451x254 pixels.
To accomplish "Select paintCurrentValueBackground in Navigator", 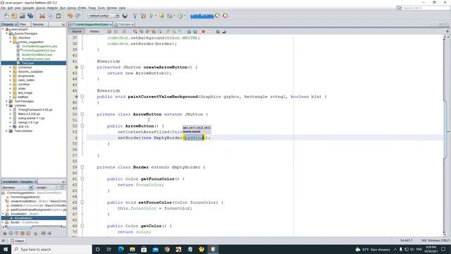I will point(38,210).
